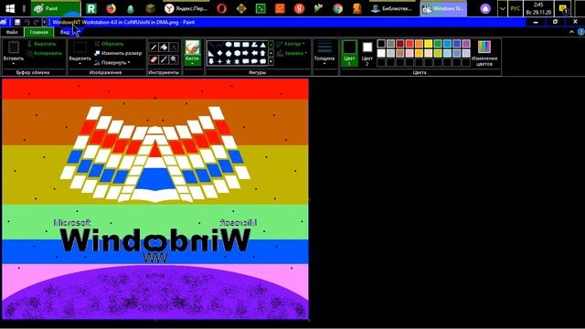Choose the hexagon shape
Viewport: 585px width, 329px height.
pyautogui.click(x=238, y=53)
